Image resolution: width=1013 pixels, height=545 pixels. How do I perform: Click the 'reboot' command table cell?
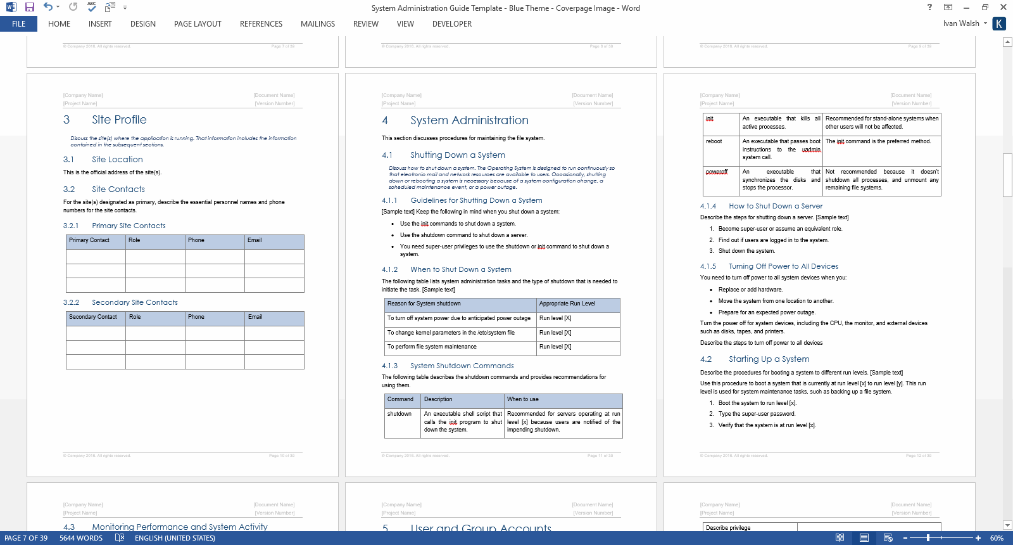tap(721, 150)
